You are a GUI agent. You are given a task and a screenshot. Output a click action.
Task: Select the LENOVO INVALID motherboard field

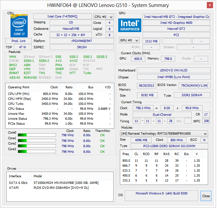(173, 70)
